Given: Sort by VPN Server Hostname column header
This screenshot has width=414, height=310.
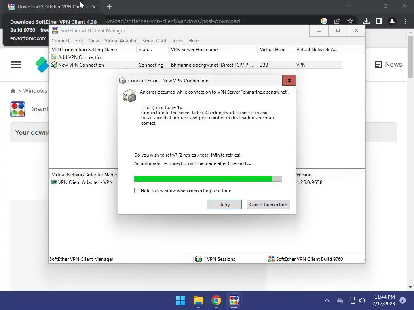Looking at the screenshot, I should coord(213,50).
